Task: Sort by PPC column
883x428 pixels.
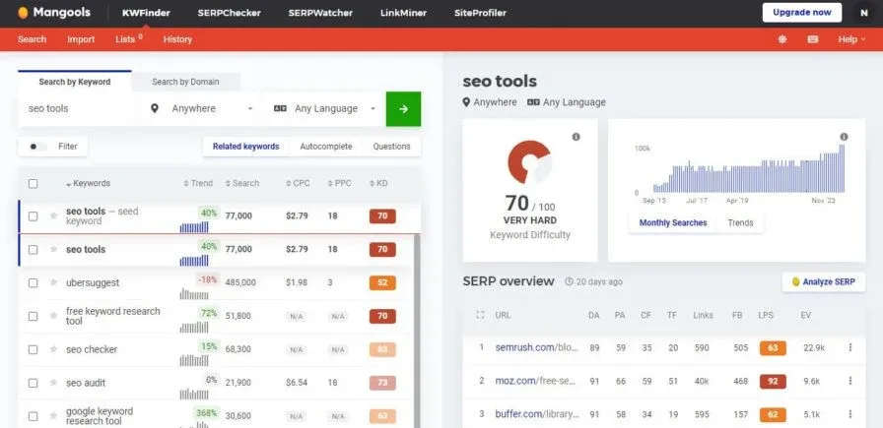Action: coord(339,183)
